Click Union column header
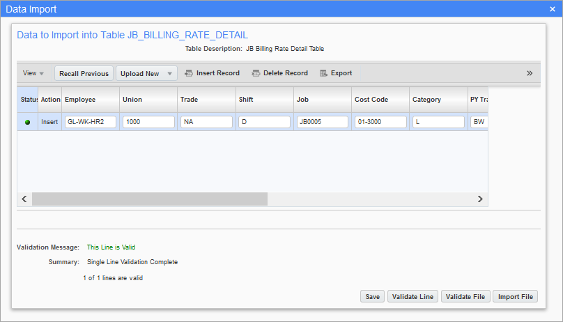 [148, 100]
